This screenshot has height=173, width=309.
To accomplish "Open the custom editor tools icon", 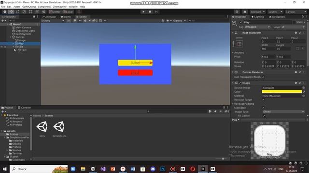I will point(44,12).
